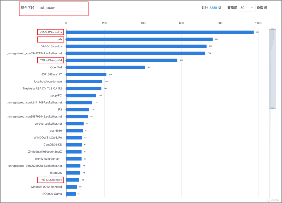
Task: Click the chevron arrow in ssl_issuer selector
Action: coord(81,8)
